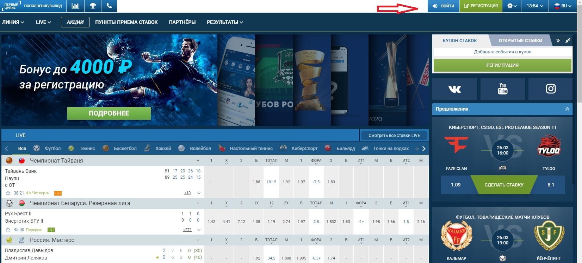Viewport: 582px width, 263px height.
Task: Click the pin coupon panel icon
Action: click(x=568, y=41)
